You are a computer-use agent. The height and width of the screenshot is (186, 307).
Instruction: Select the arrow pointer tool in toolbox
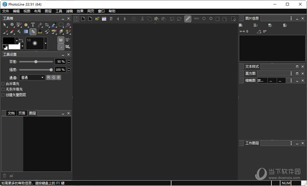pyautogui.click(x=5, y=25)
